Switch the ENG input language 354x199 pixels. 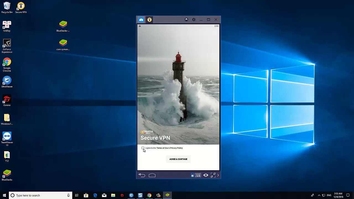point(329,195)
